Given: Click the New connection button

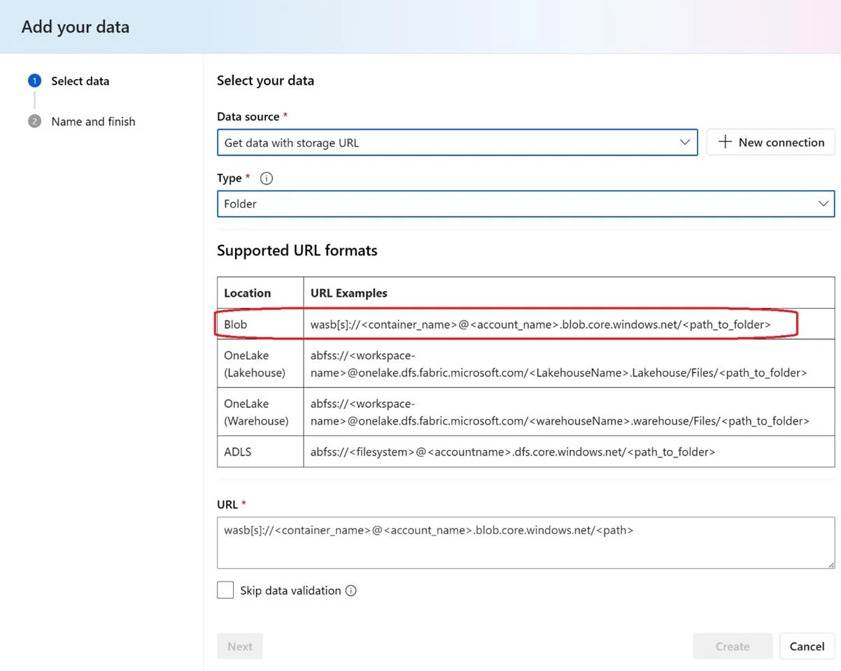Looking at the screenshot, I should 770,142.
